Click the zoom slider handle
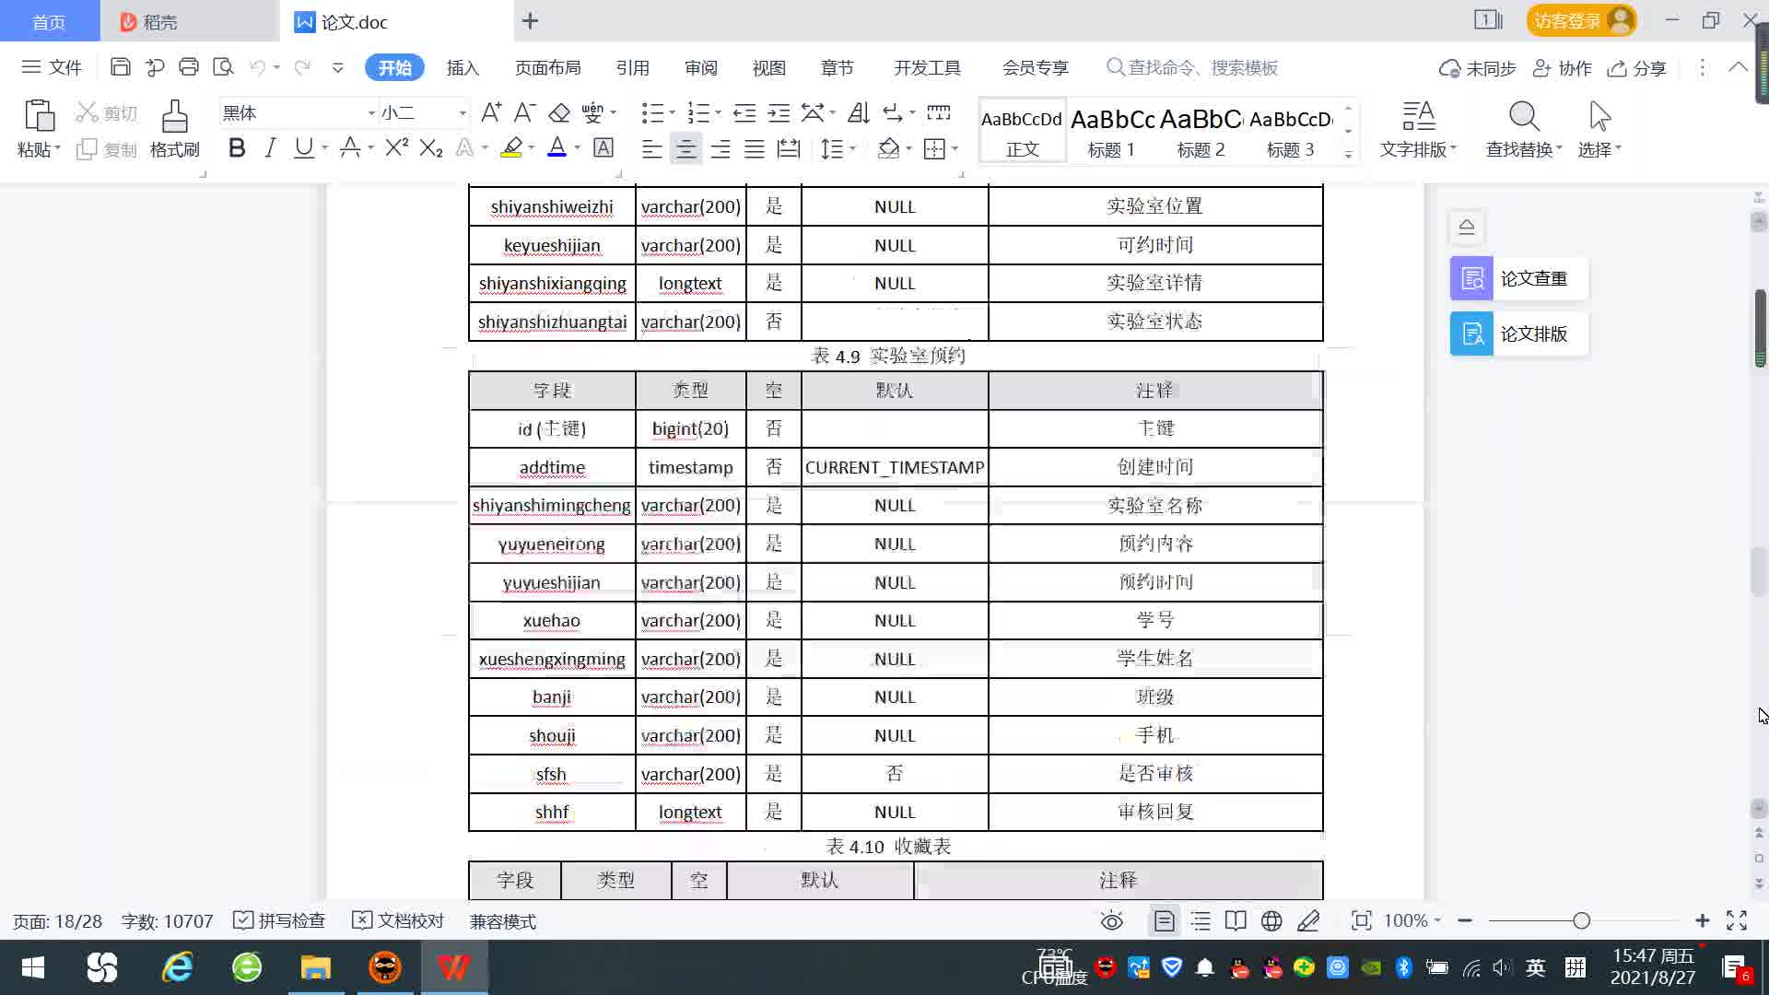 pos(1581,920)
